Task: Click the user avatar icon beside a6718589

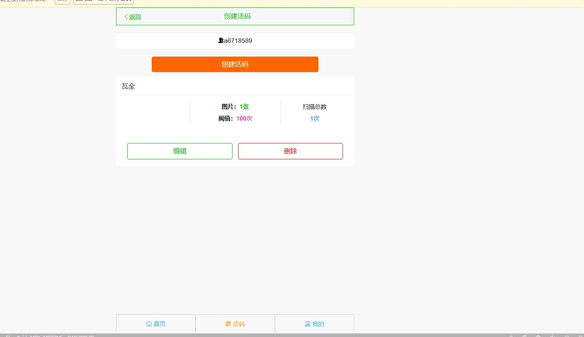Action: point(221,40)
